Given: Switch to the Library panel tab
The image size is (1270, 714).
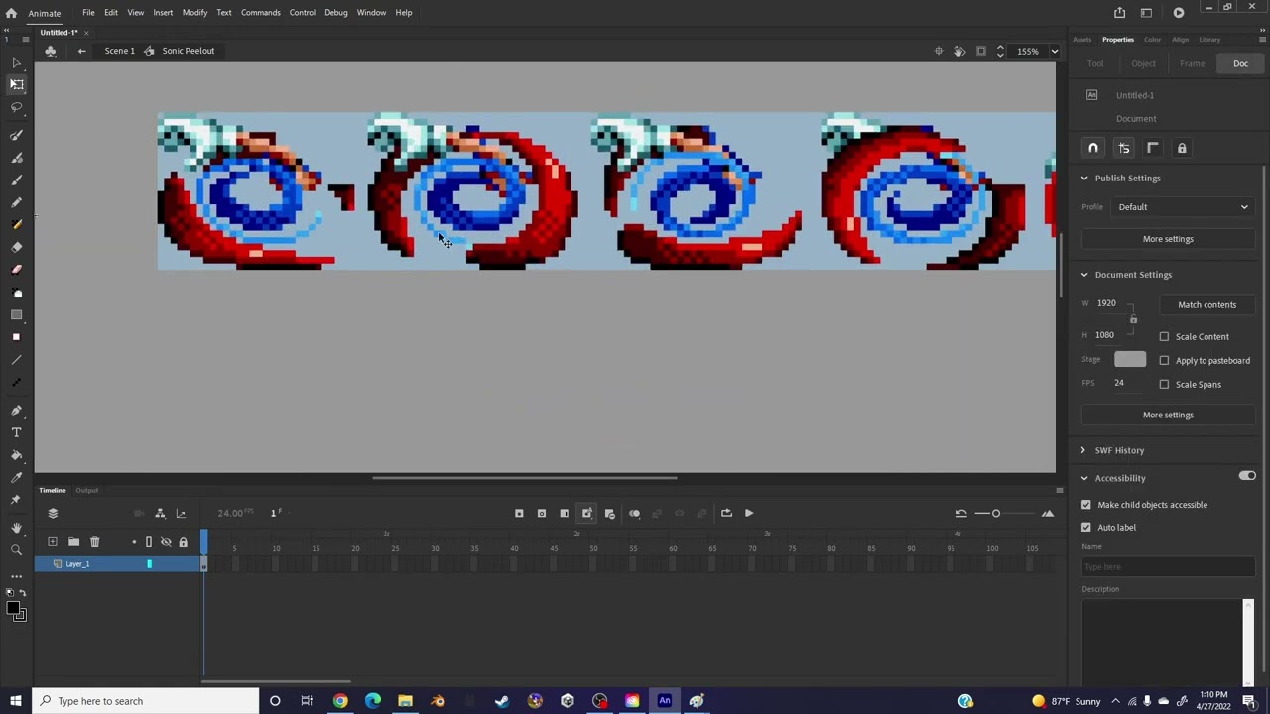Looking at the screenshot, I should pyautogui.click(x=1209, y=40).
